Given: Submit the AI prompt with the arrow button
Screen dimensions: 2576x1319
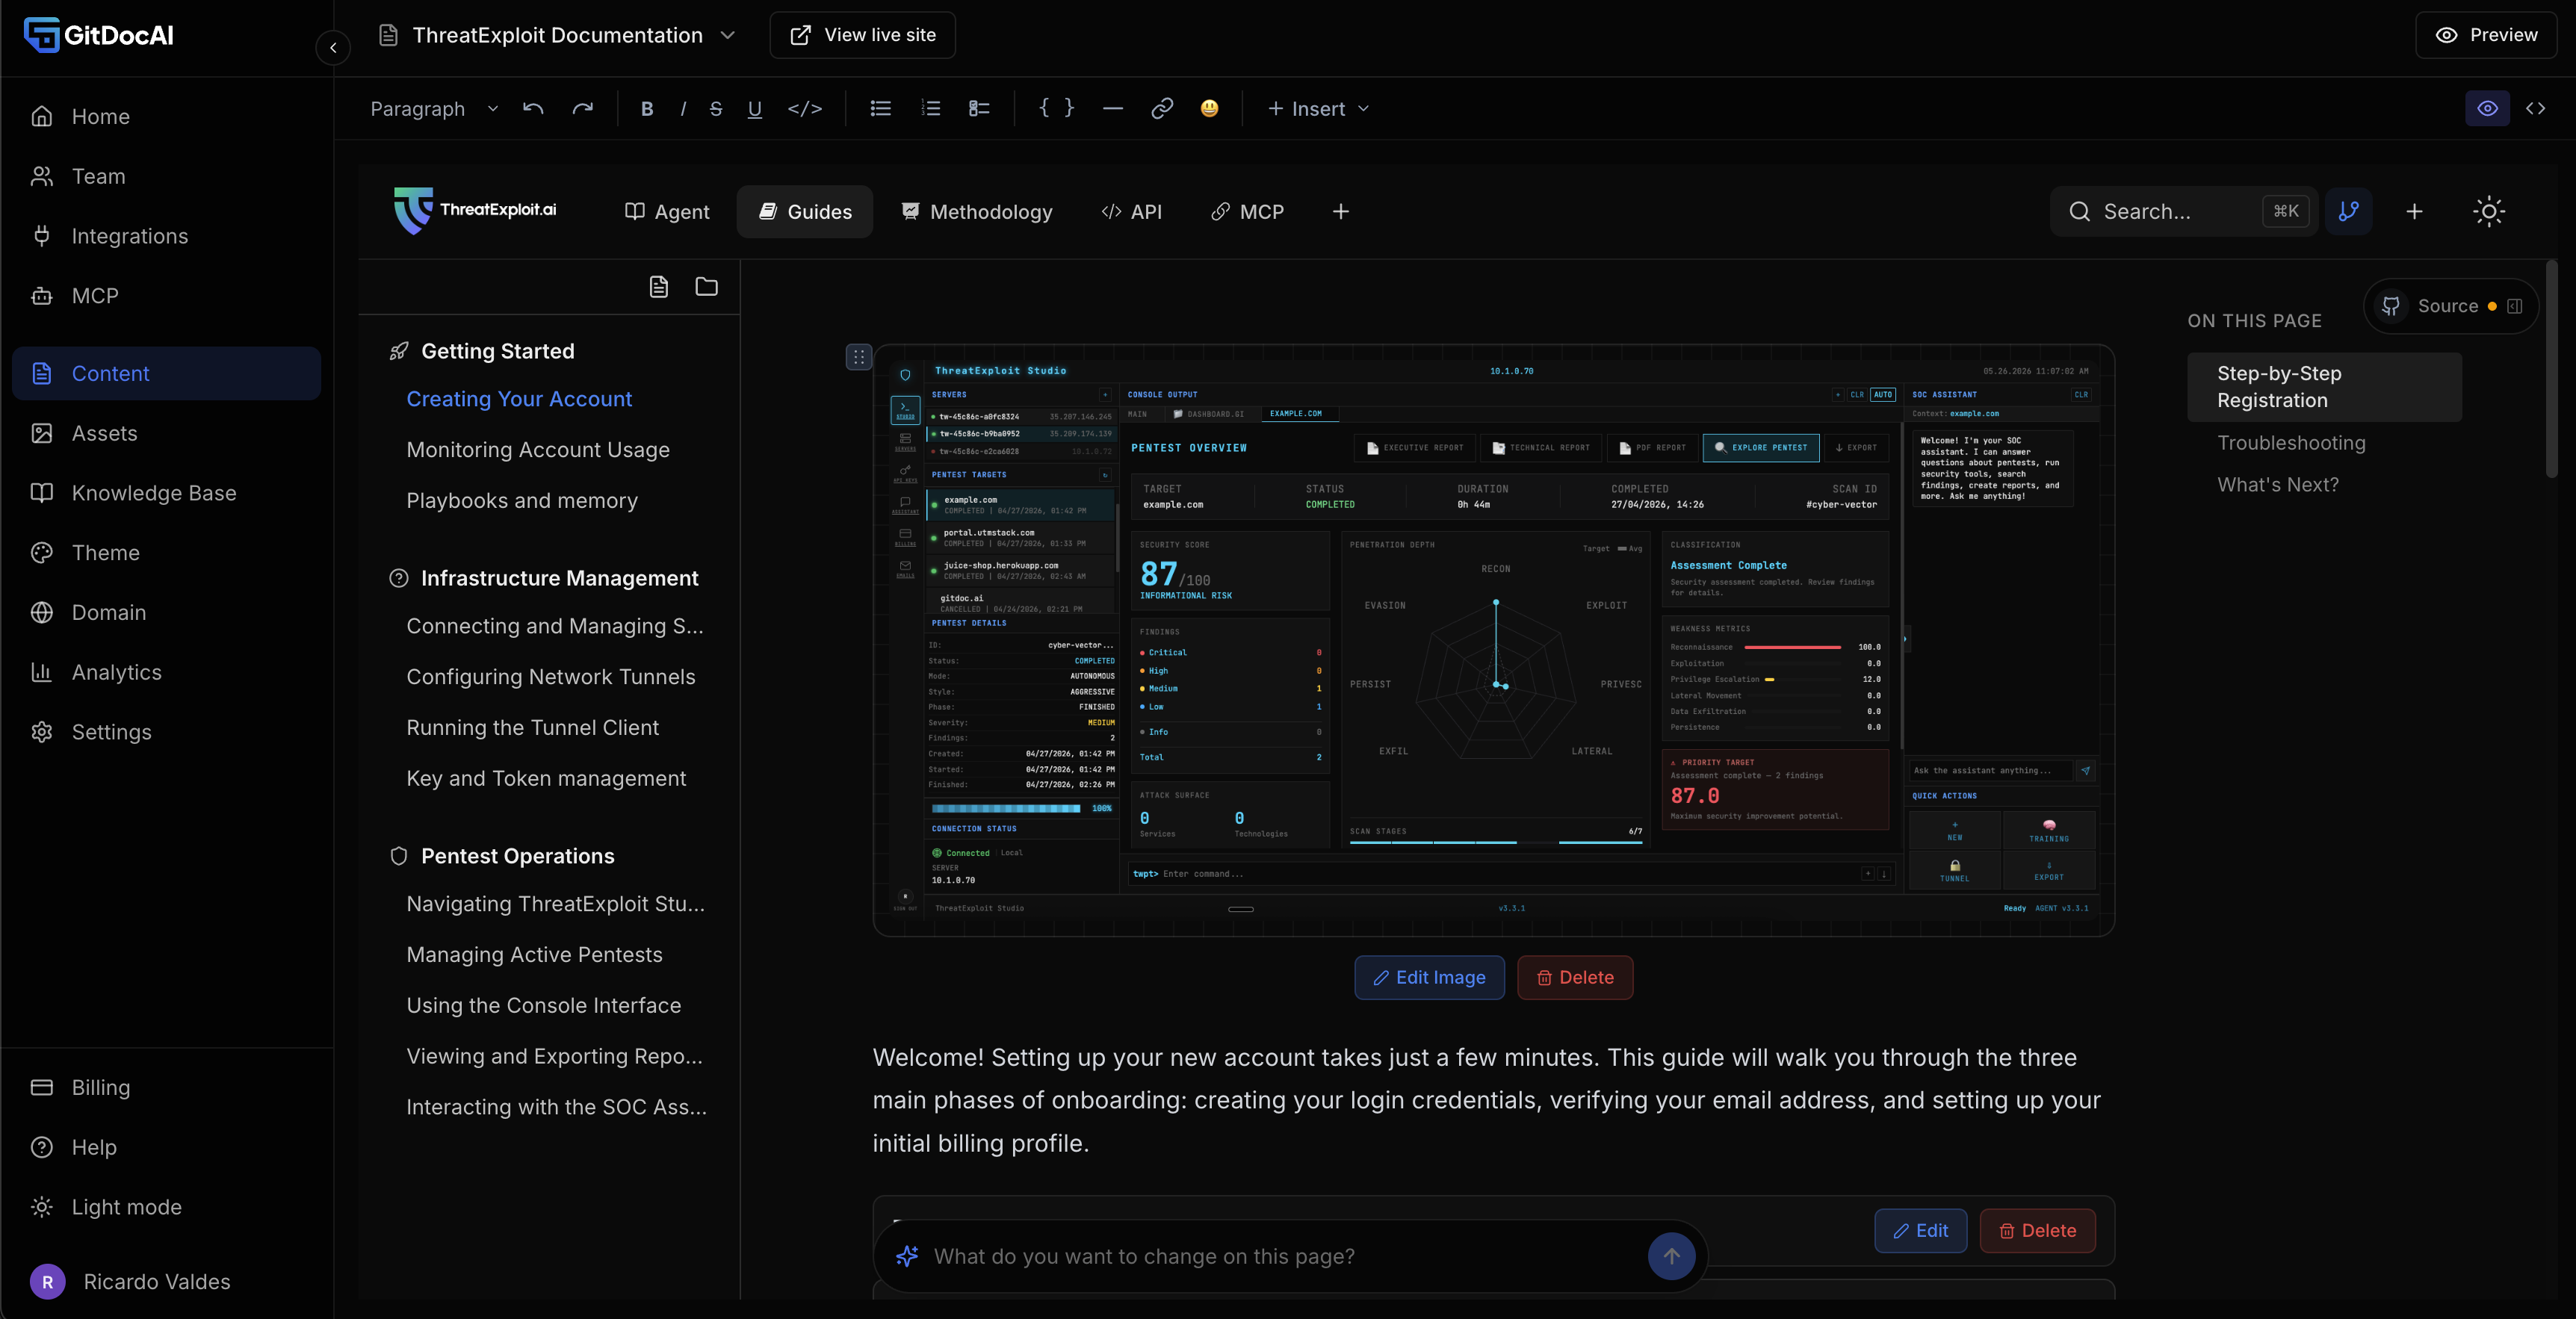Looking at the screenshot, I should point(1671,1256).
